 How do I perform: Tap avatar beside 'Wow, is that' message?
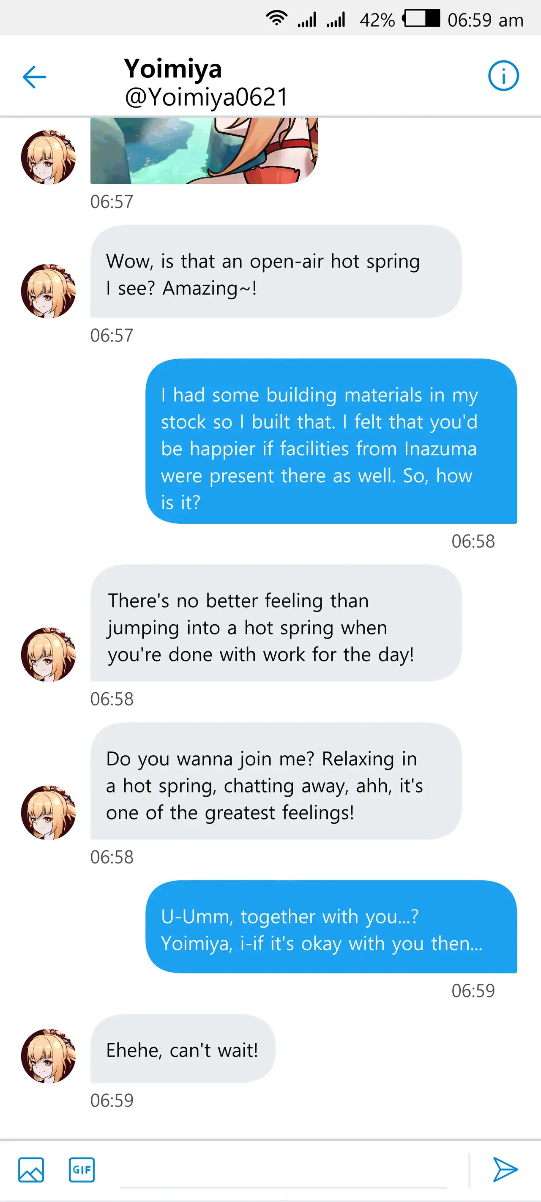(49, 291)
